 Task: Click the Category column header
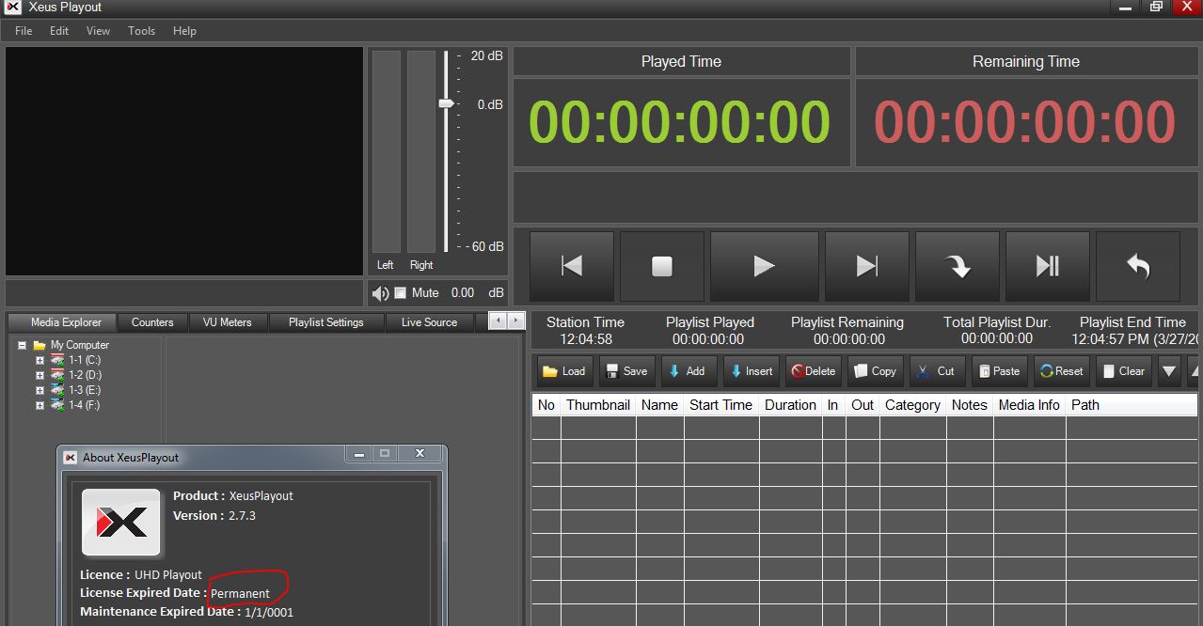(x=913, y=405)
